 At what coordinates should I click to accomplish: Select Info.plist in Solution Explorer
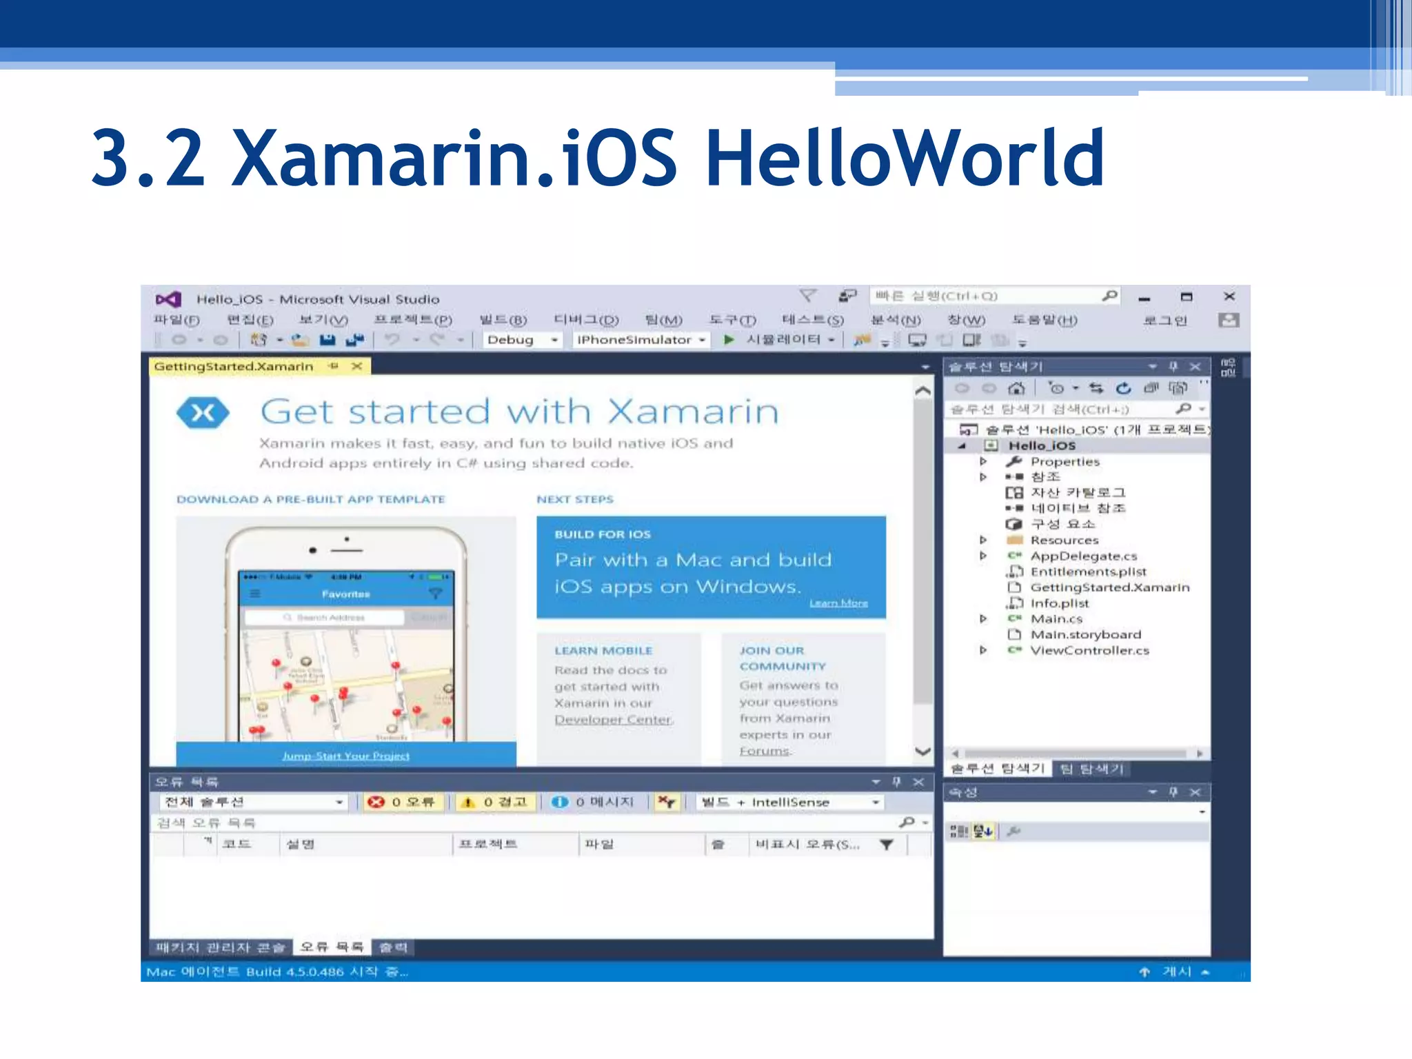coord(1060,603)
